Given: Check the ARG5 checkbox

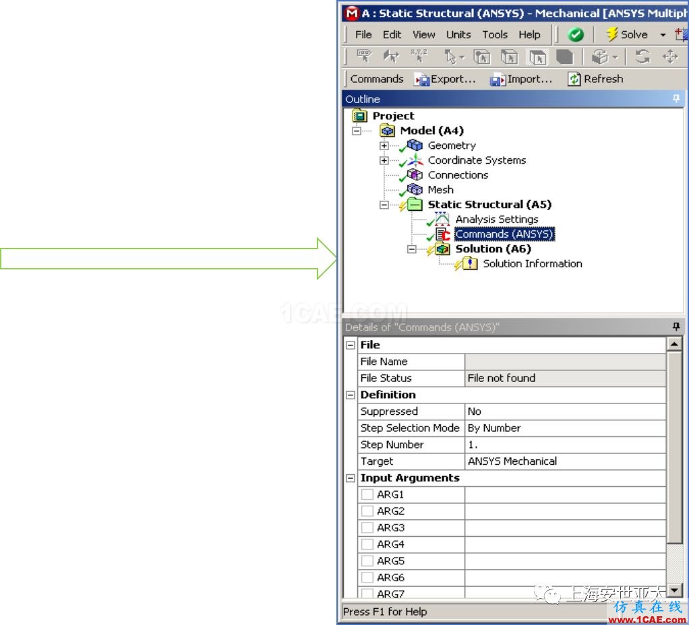Looking at the screenshot, I should (367, 561).
